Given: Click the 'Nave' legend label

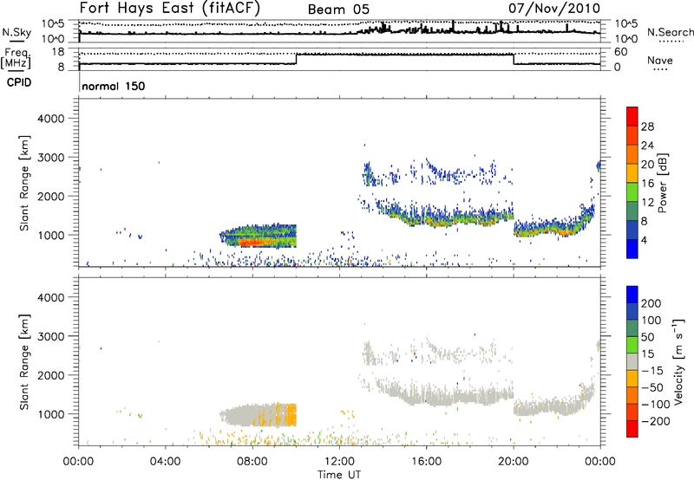Looking at the screenshot, I should click(x=660, y=60).
